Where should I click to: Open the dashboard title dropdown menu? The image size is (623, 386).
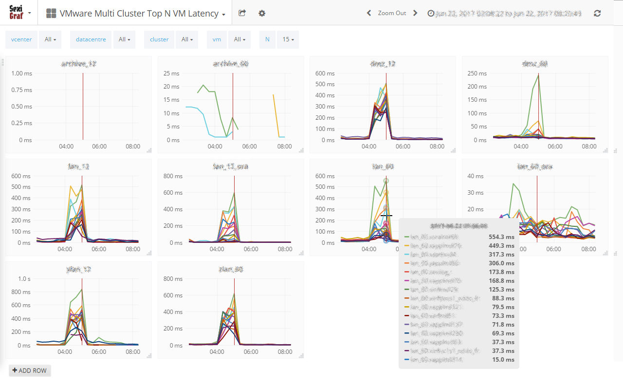pos(223,15)
